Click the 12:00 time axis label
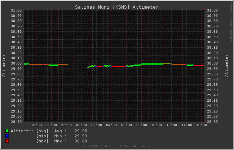234x150 pixels. (172, 125)
